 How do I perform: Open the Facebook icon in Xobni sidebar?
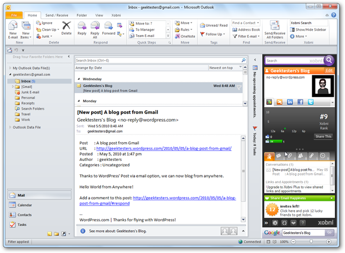tap(300, 102)
